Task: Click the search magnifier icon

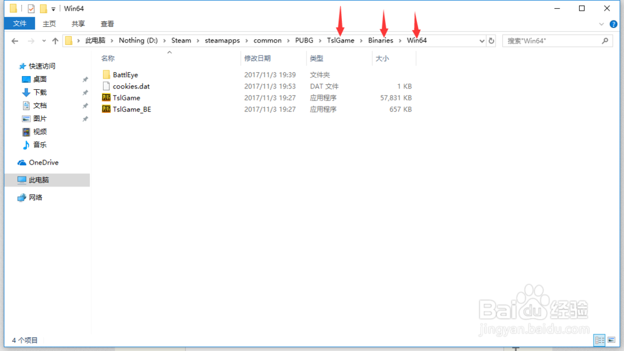Action: (605, 41)
